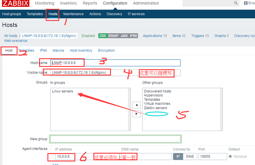Move group right with the arrow button
255x165 pixels.
pyautogui.click(x=136, y=114)
